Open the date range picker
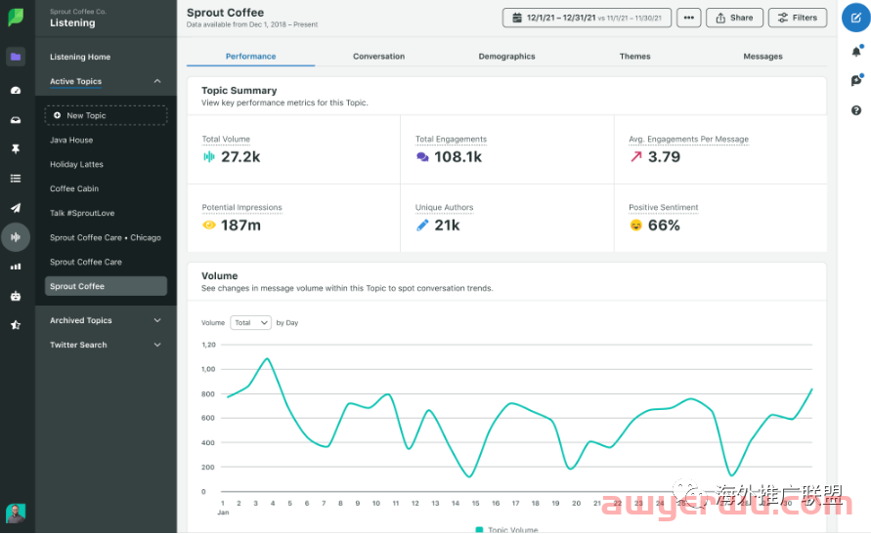Viewport: 871px width, 534px height. [x=587, y=18]
